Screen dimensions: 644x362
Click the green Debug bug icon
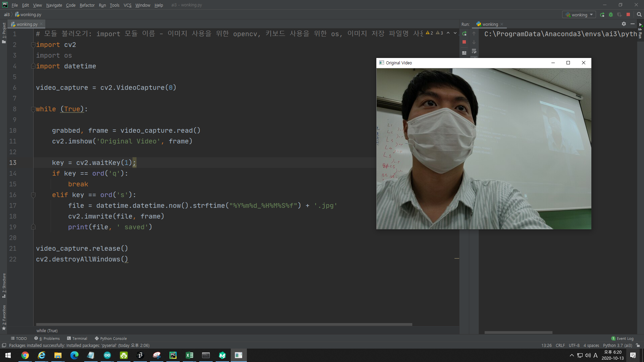[611, 15]
